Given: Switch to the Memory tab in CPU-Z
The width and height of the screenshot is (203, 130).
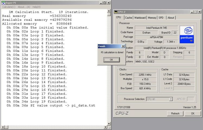Looking at the screenshot, I should click(x=152, y=18).
